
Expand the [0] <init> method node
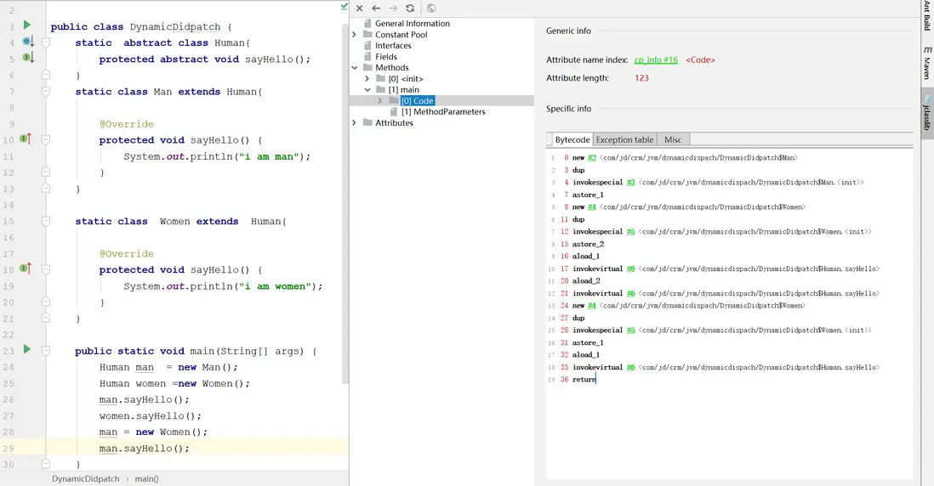(367, 79)
